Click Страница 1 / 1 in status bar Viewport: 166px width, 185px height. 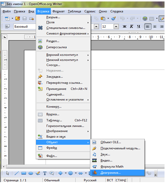point(15,180)
